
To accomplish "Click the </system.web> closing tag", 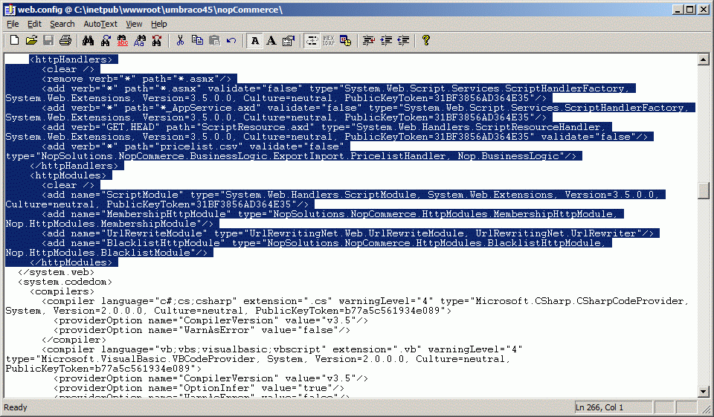I will click(x=56, y=272).
